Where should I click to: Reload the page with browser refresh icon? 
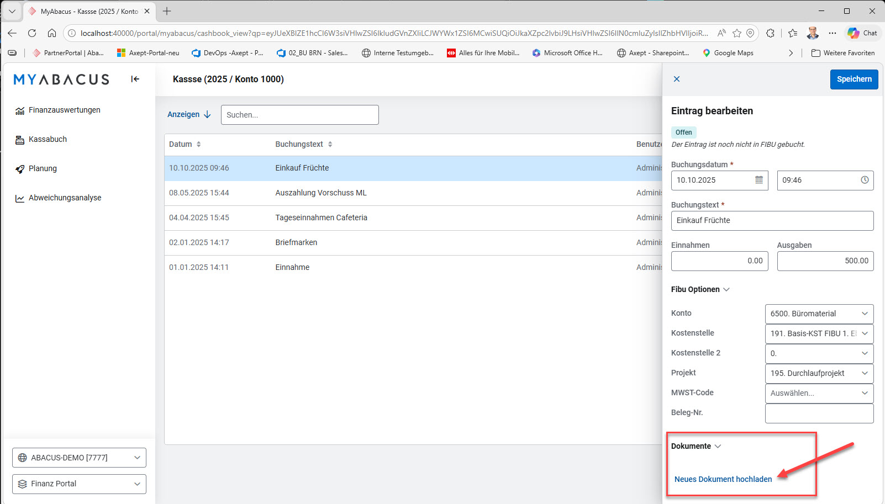pos(32,33)
